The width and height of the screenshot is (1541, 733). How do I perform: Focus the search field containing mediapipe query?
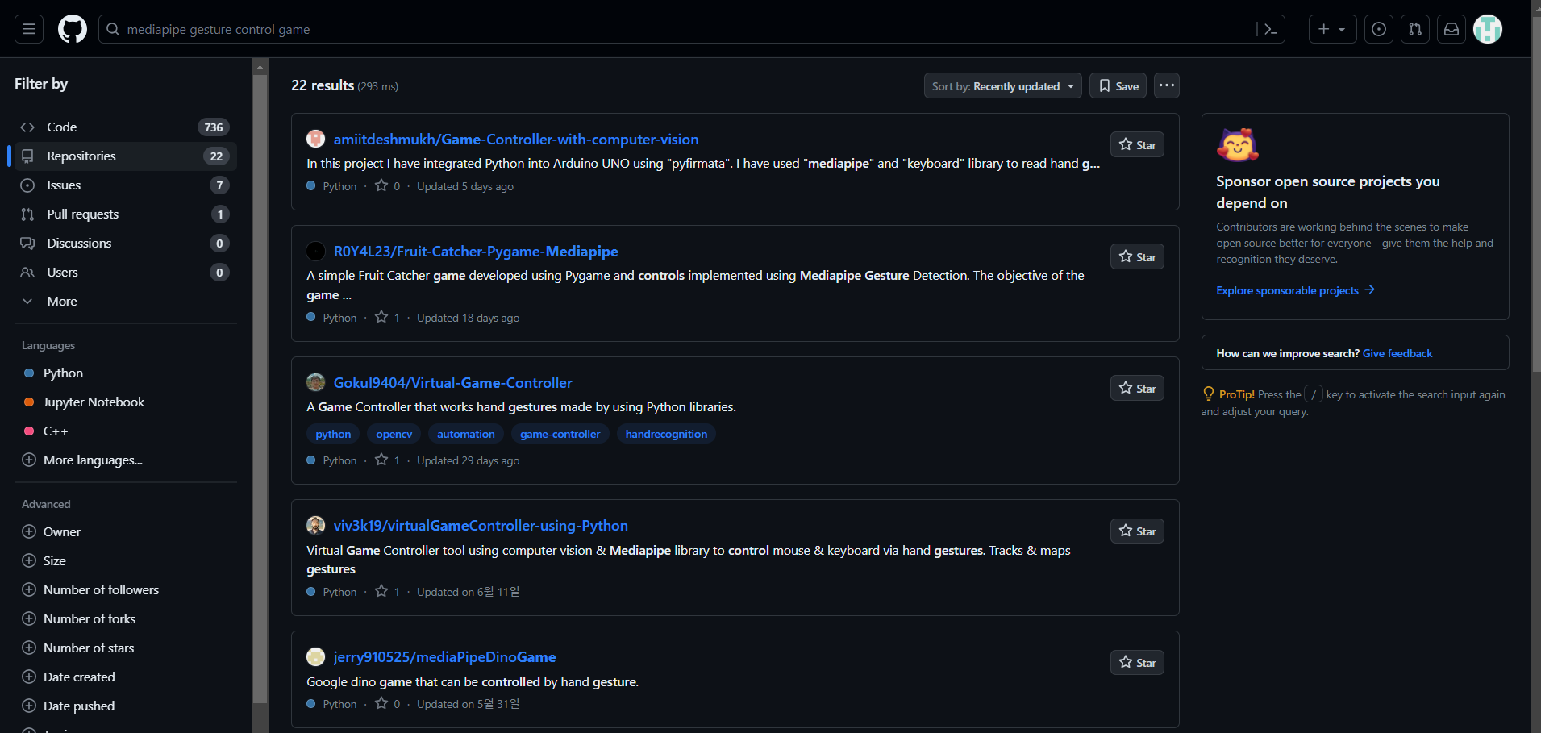coord(692,29)
